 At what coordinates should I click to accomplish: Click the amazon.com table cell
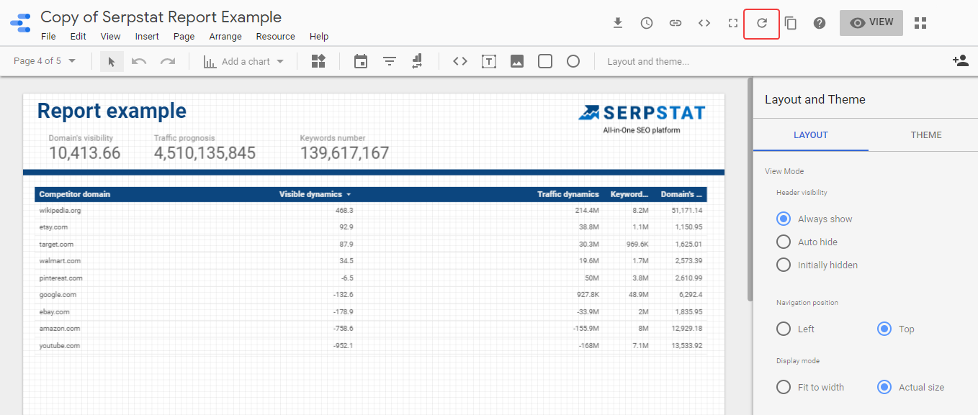click(60, 328)
